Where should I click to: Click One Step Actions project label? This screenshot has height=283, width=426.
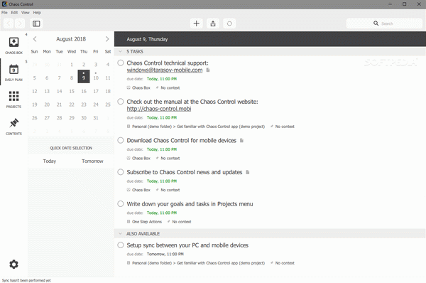tap(147, 222)
